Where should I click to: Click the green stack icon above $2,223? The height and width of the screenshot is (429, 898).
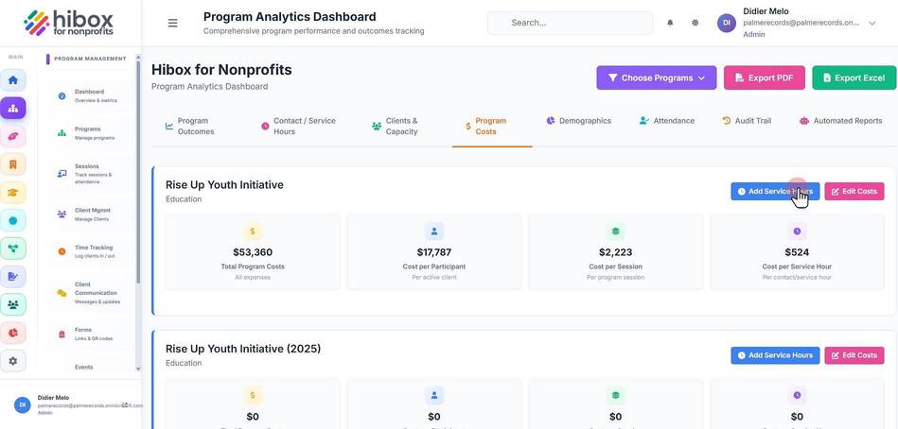[x=616, y=232]
